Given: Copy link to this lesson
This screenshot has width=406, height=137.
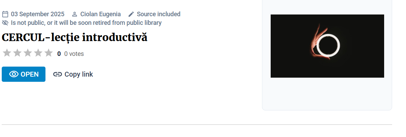Looking at the screenshot, I should pyautogui.click(x=73, y=74).
